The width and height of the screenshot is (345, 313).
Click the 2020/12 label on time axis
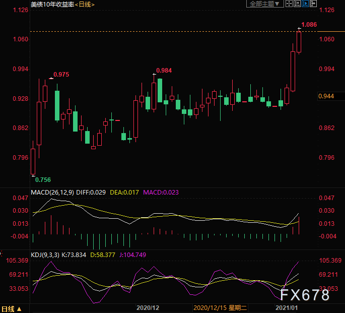148,307
